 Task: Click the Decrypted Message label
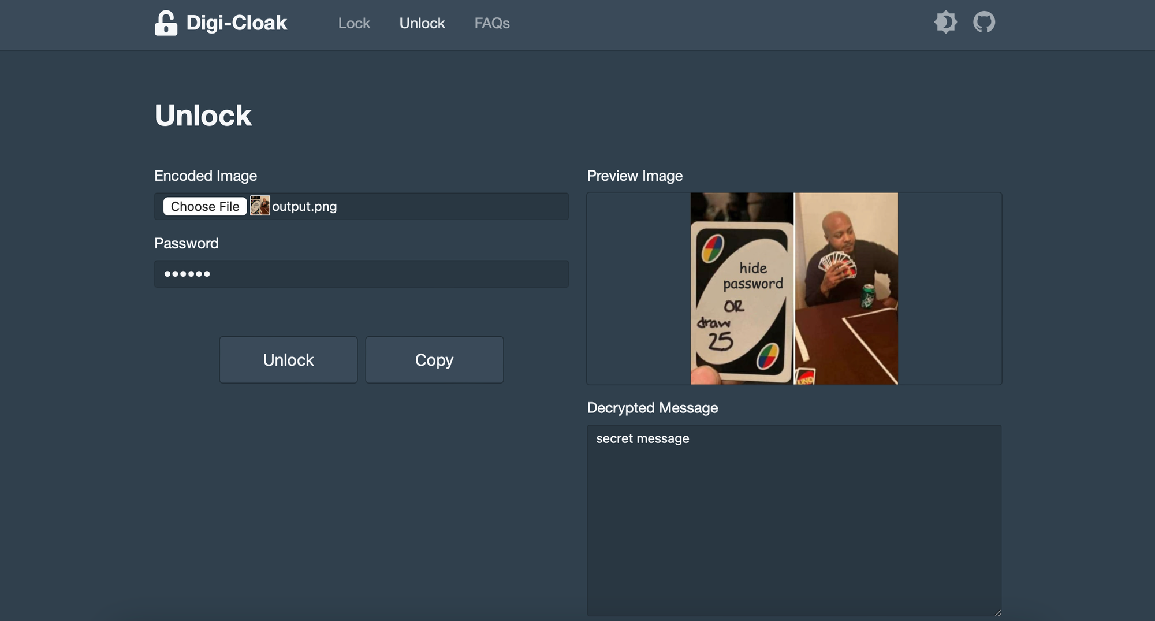pyautogui.click(x=652, y=408)
